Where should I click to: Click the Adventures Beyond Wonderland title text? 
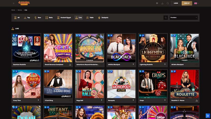click(88, 65)
